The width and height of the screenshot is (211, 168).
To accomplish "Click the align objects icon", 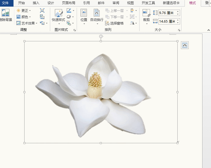I will 132,10.
